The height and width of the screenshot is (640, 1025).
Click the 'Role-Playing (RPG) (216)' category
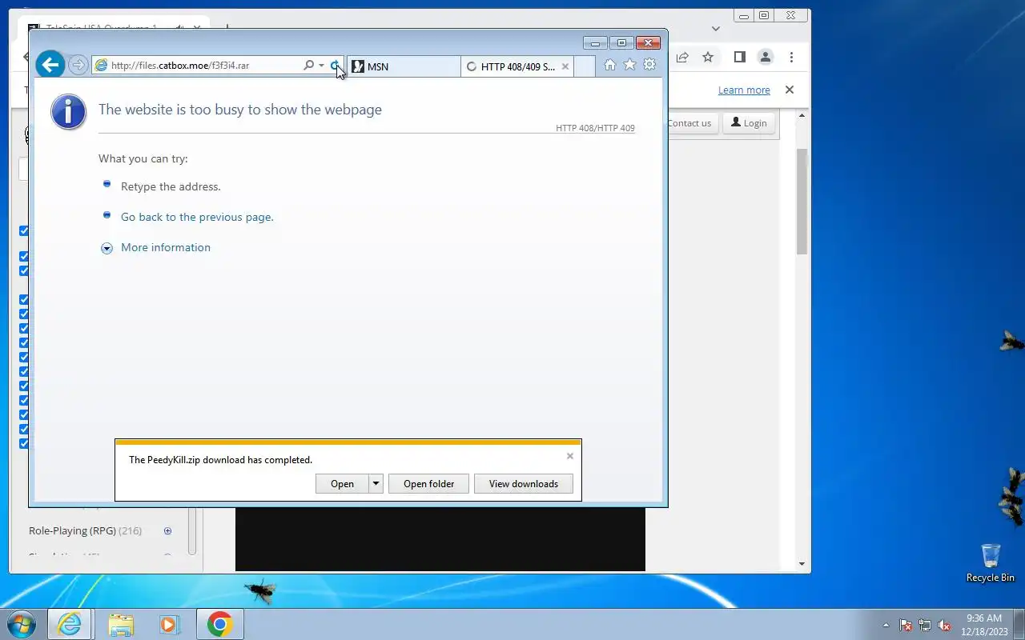(85, 530)
